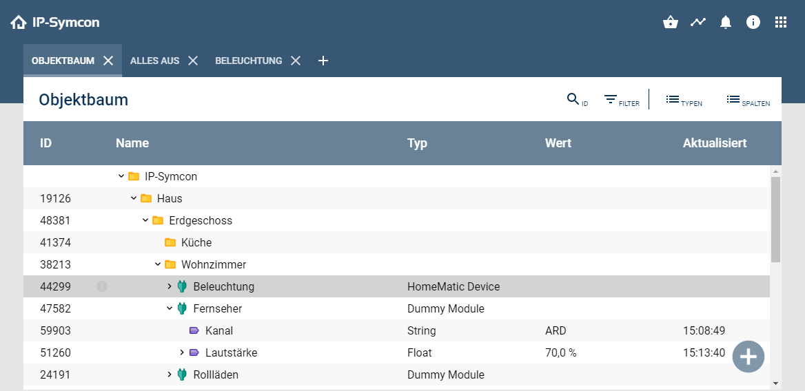Expand the Lautstärke variable
Screen dimensions: 805x391
pos(182,352)
